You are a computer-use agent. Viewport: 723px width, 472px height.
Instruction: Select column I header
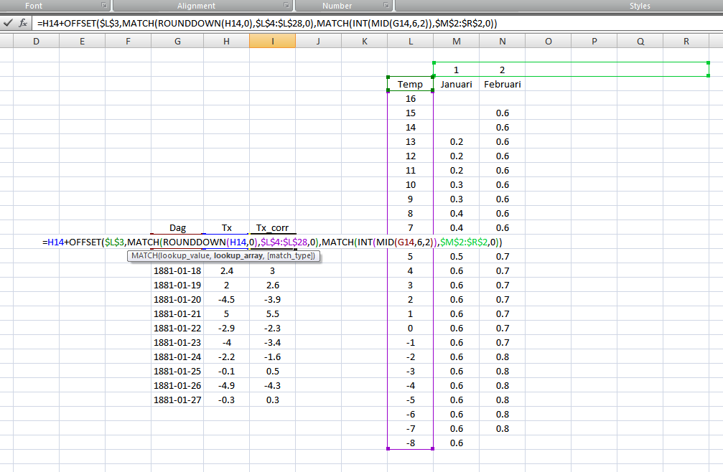click(x=272, y=42)
